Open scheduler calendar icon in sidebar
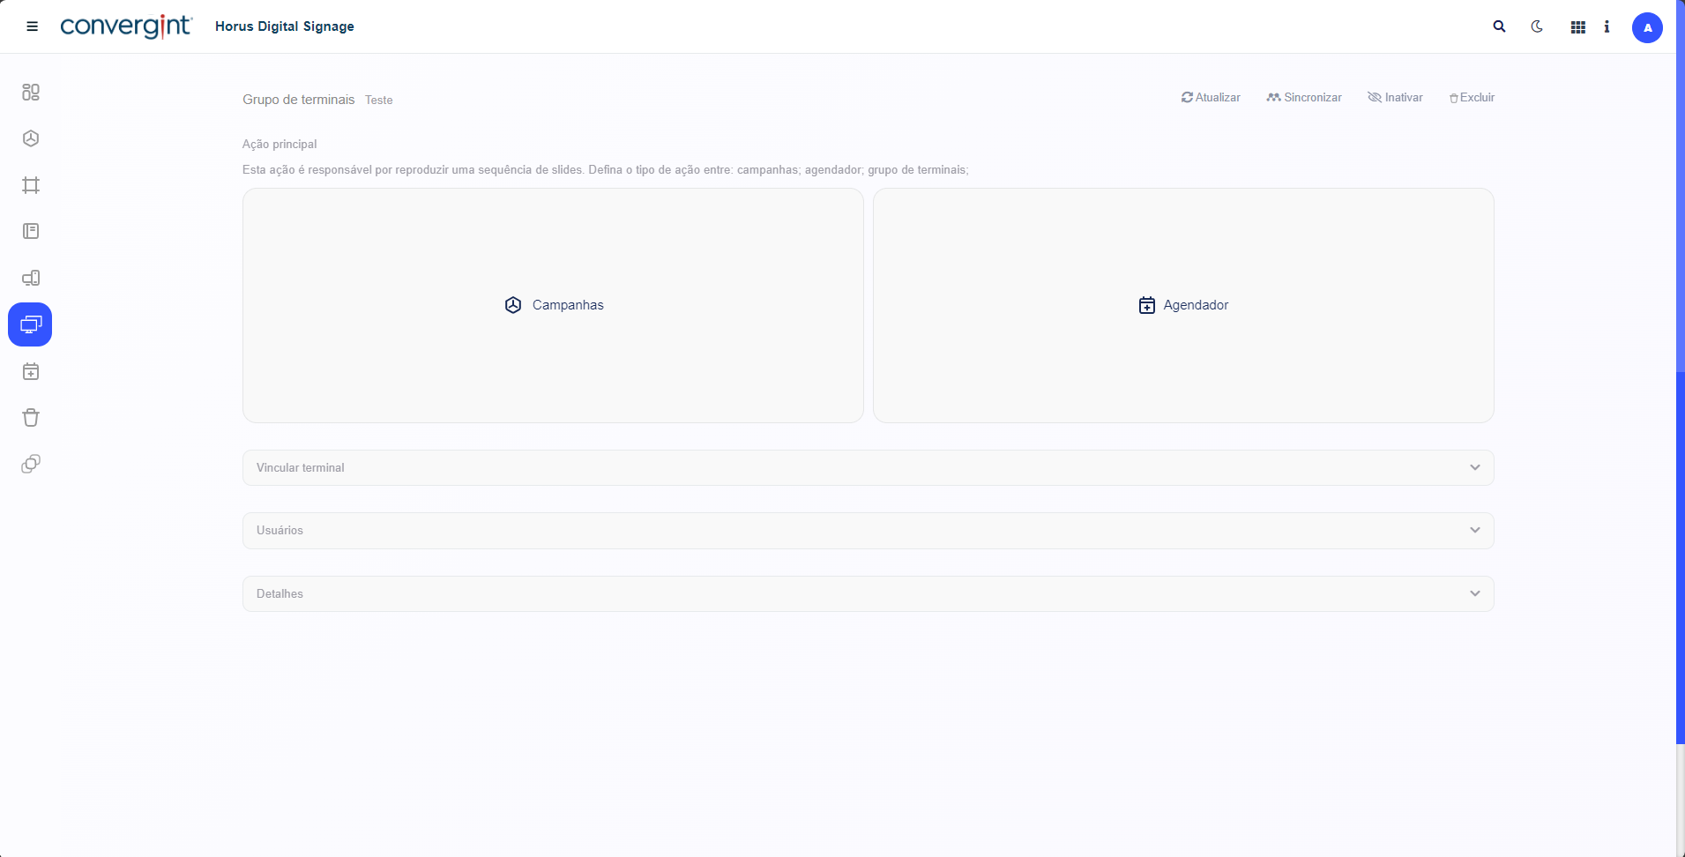This screenshot has height=857, width=1685. pos(31,371)
